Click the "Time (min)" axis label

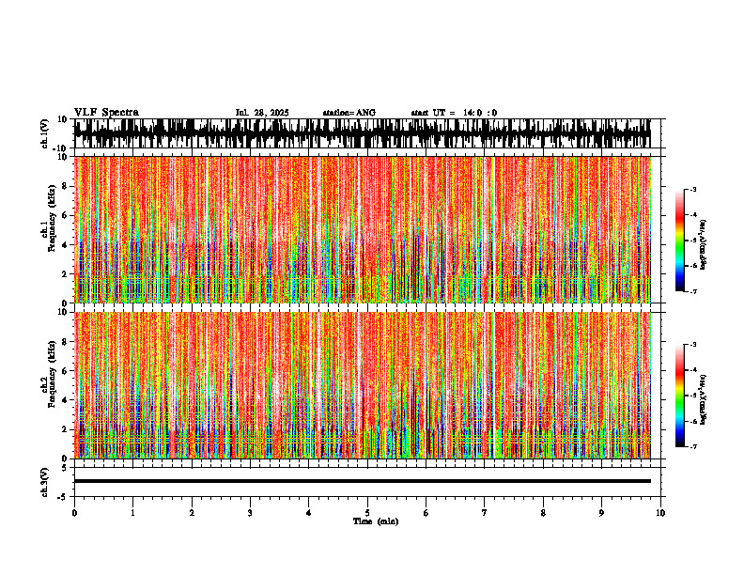click(376, 521)
